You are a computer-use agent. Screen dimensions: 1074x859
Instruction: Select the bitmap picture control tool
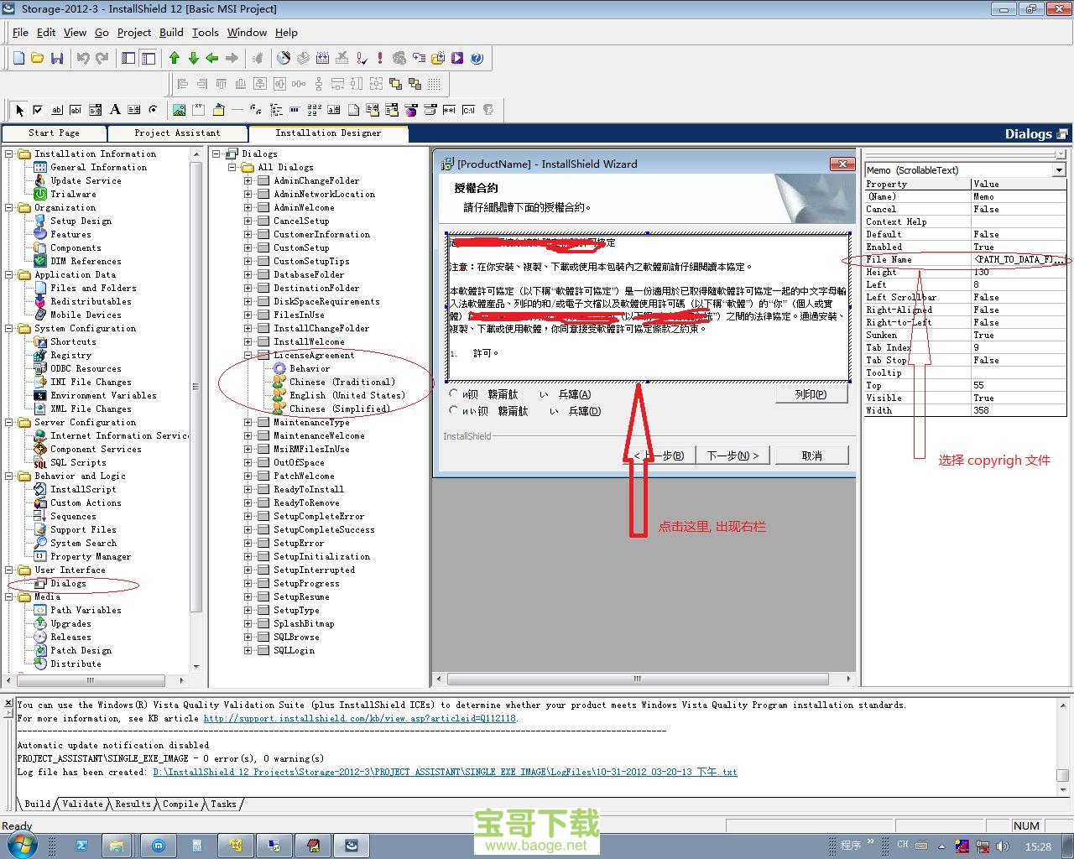click(179, 110)
